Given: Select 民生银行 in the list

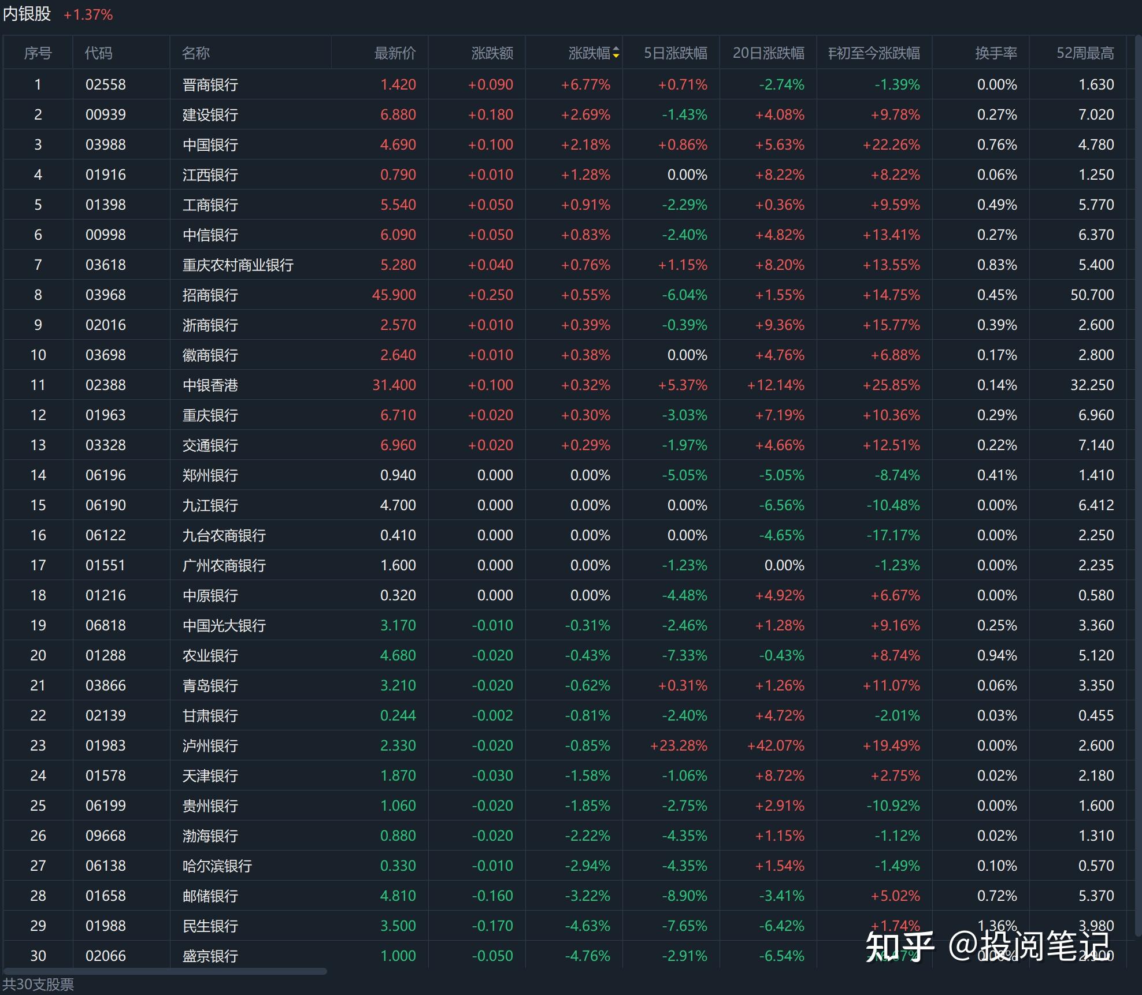Looking at the screenshot, I should (210, 926).
